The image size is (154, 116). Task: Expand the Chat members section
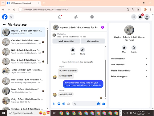tap(129, 65)
